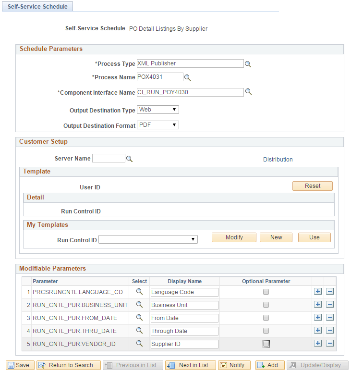Image resolution: width=351 pixels, height=372 pixels.
Task: Click the Notify button
Action: pyautogui.click(x=234, y=365)
